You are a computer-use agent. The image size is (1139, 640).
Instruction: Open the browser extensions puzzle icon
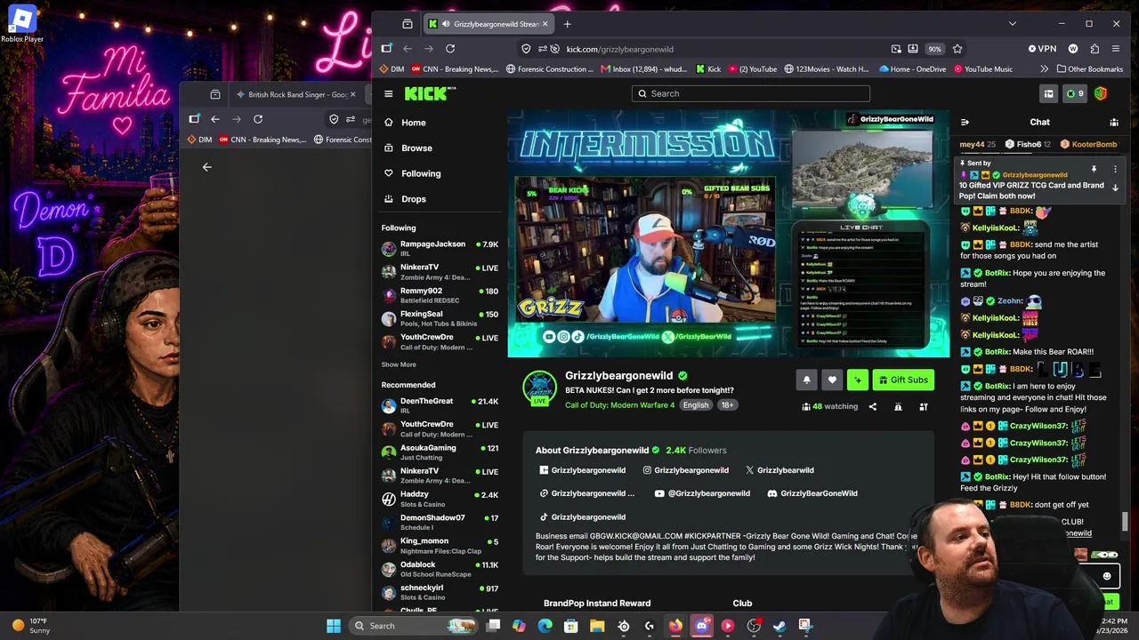click(1095, 49)
